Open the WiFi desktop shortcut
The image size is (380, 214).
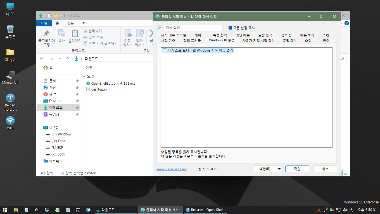[10, 123]
